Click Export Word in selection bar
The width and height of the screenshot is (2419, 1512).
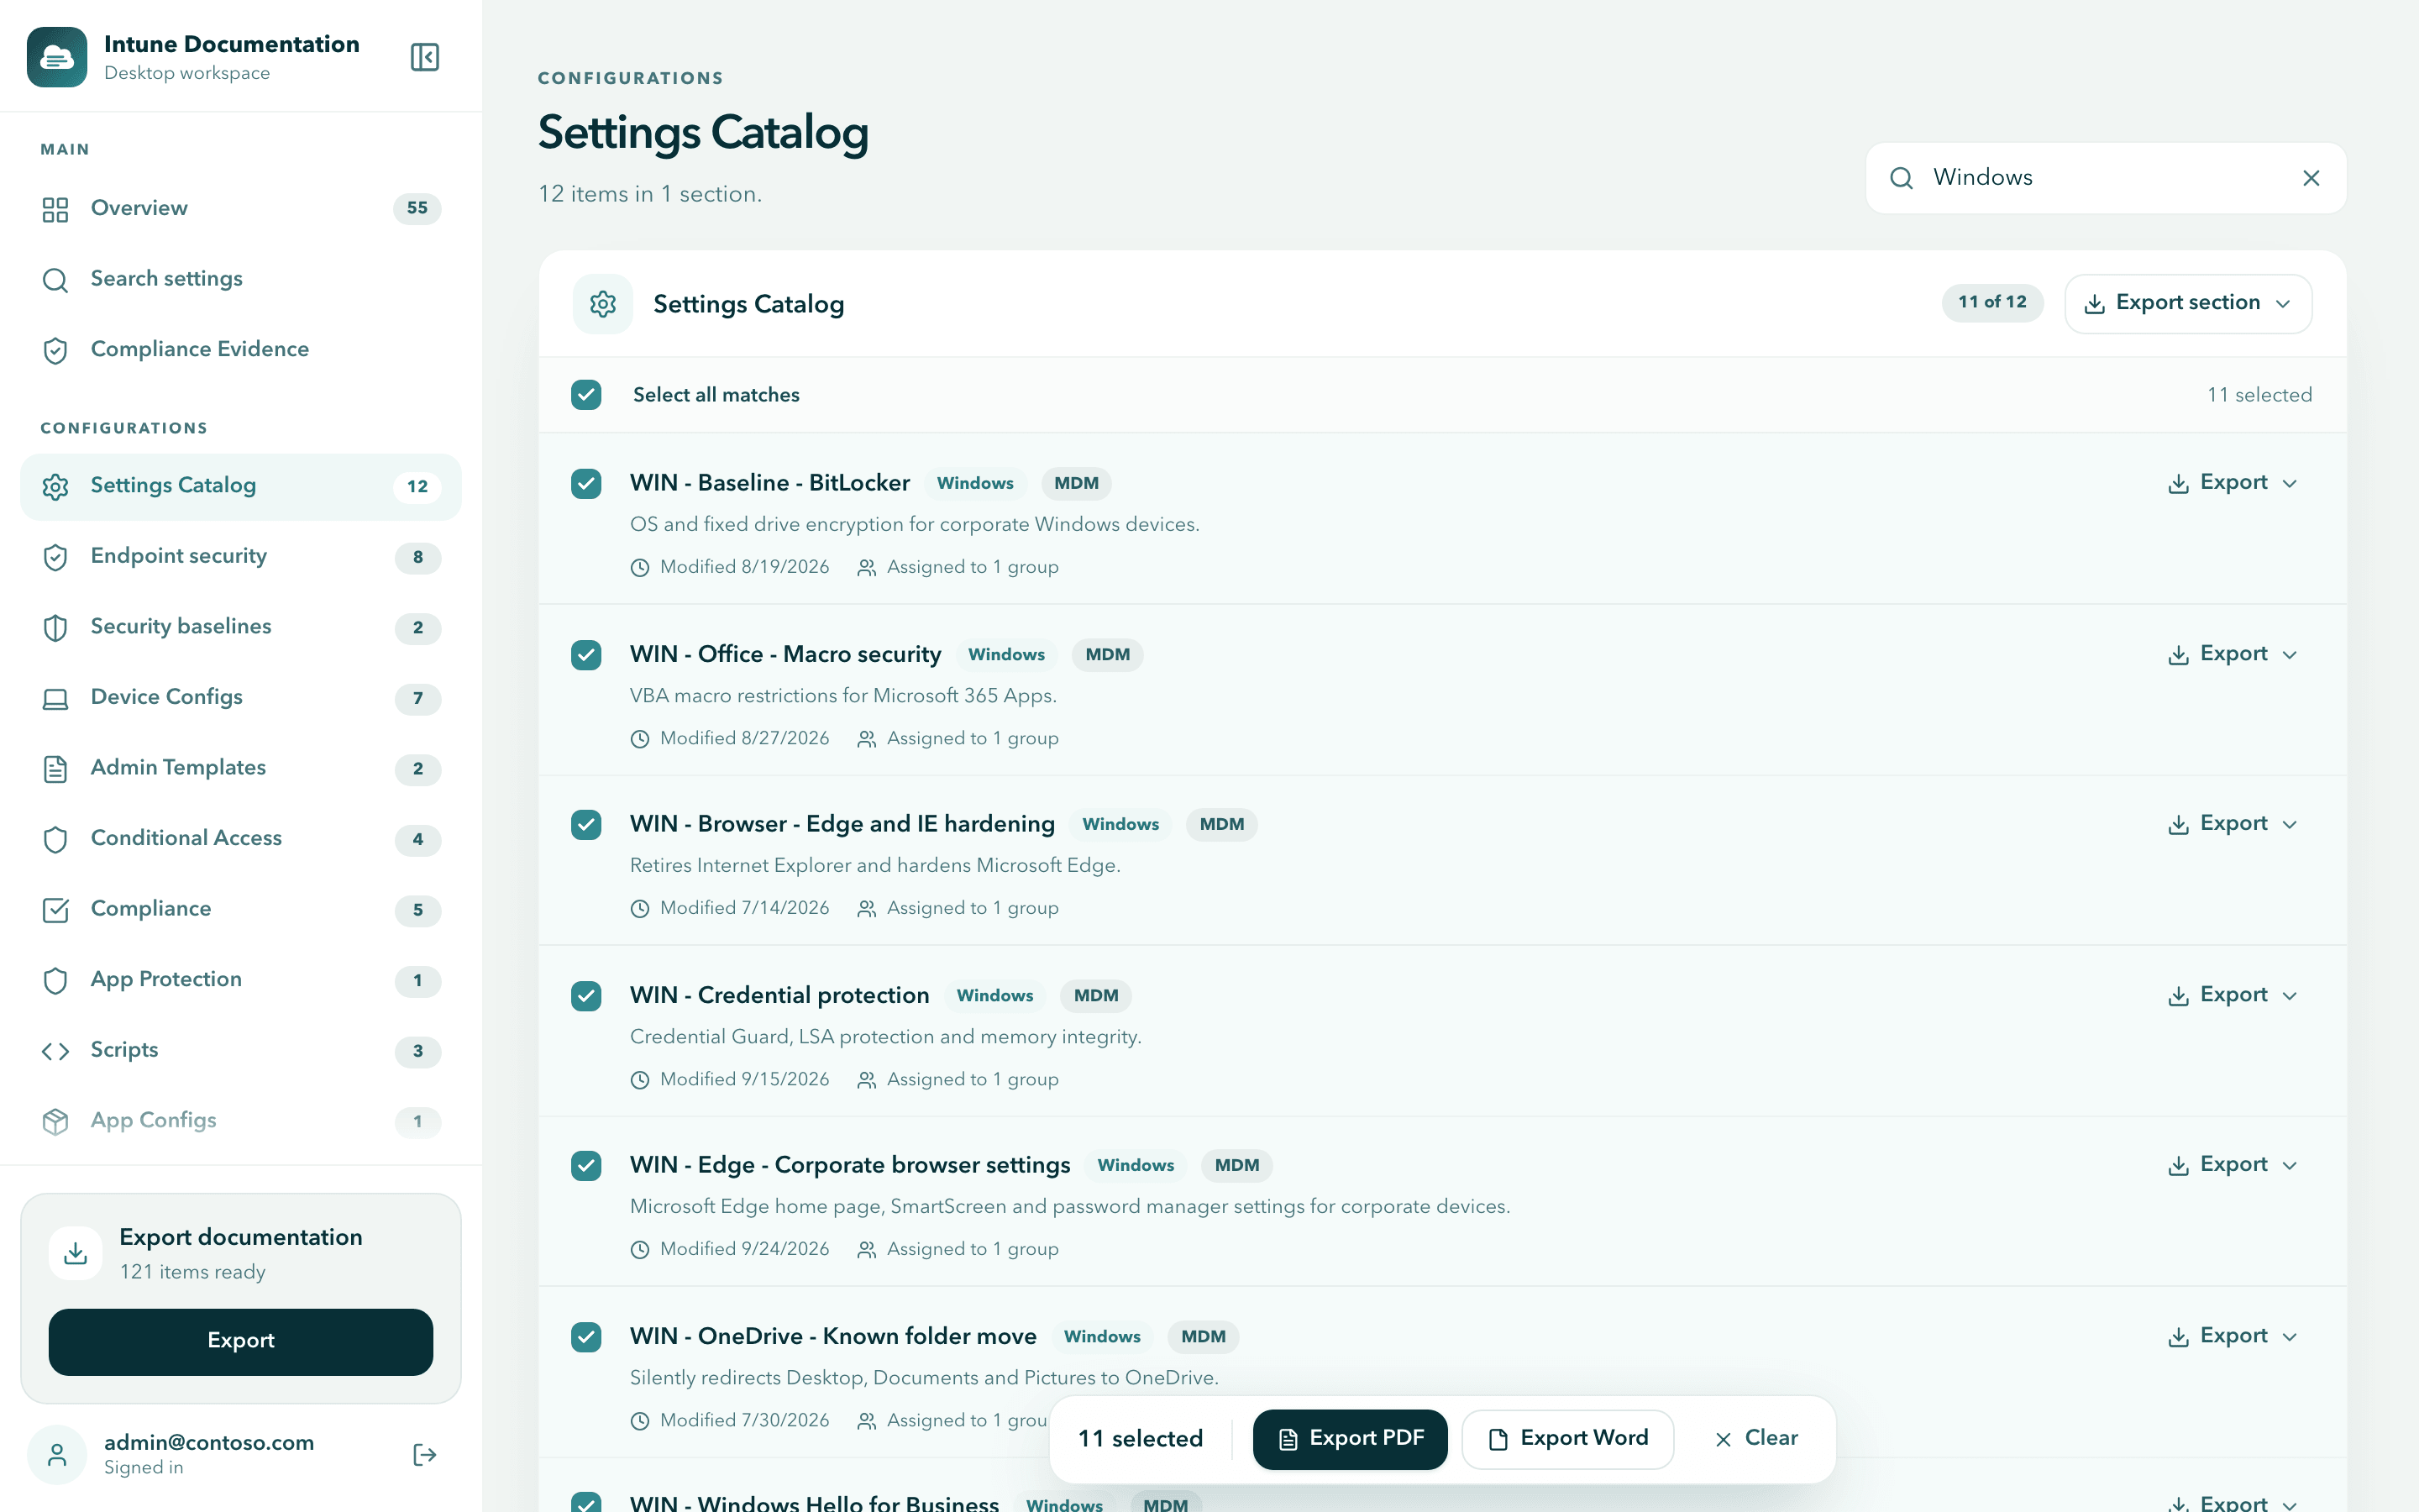pyautogui.click(x=1567, y=1439)
